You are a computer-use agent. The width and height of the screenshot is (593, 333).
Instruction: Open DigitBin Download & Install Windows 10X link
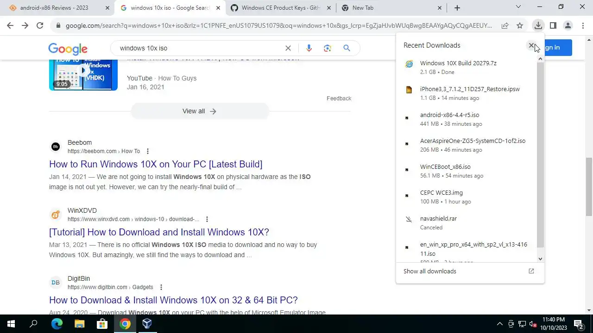coord(173,300)
